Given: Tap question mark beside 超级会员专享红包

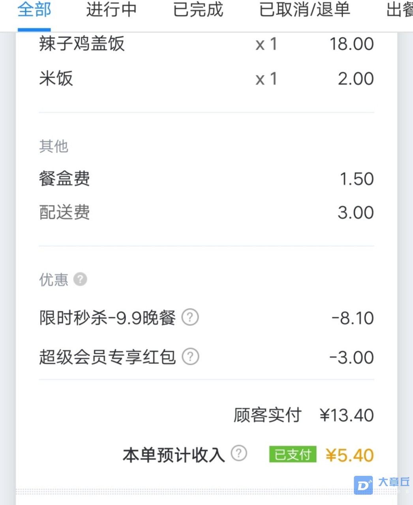Looking at the screenshot, I should [190, 357].
